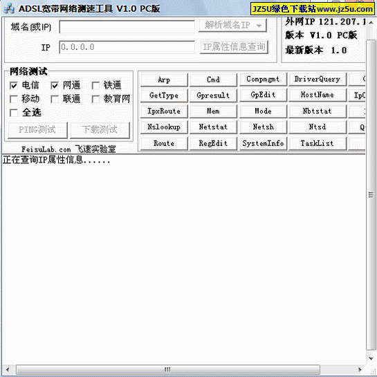Toggle the 网通 checkbox

(x=55, y=85)
